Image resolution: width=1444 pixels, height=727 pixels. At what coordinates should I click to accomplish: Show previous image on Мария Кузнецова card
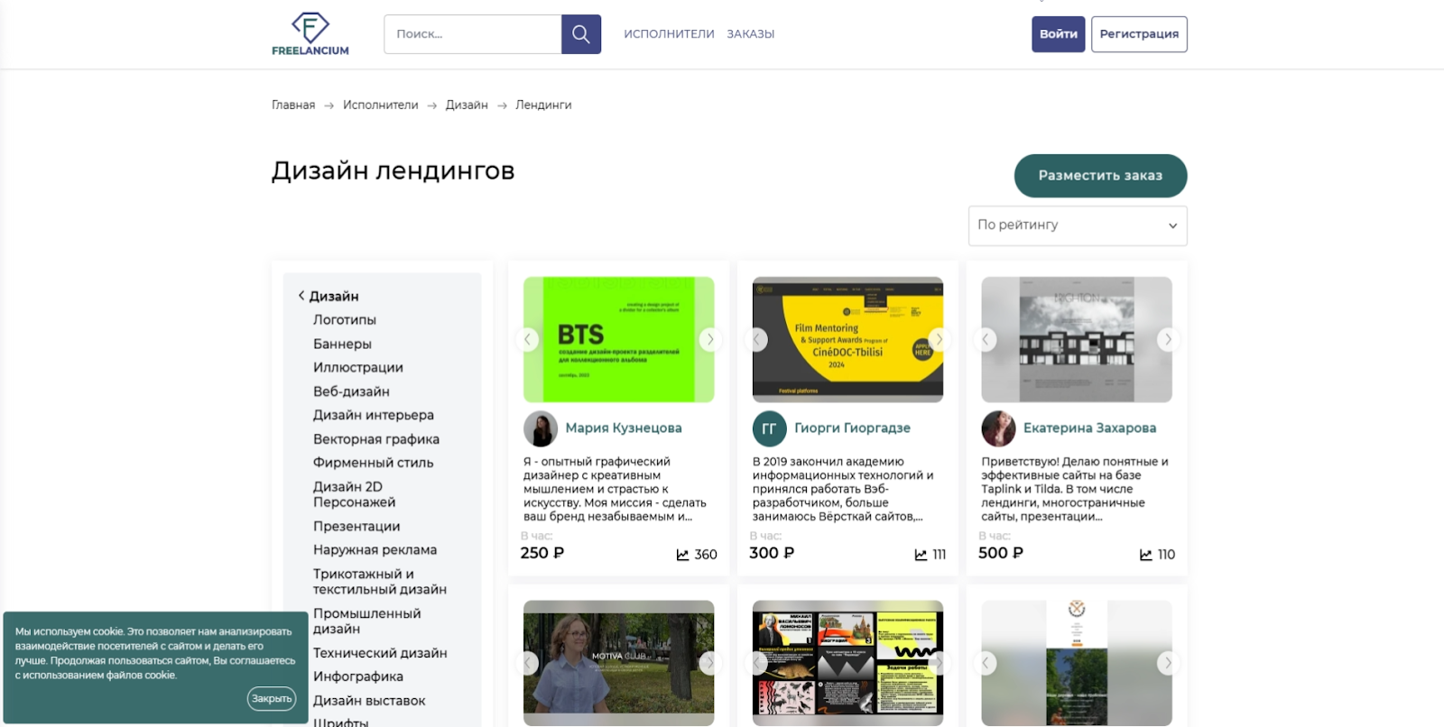click(x=527, y=340)
